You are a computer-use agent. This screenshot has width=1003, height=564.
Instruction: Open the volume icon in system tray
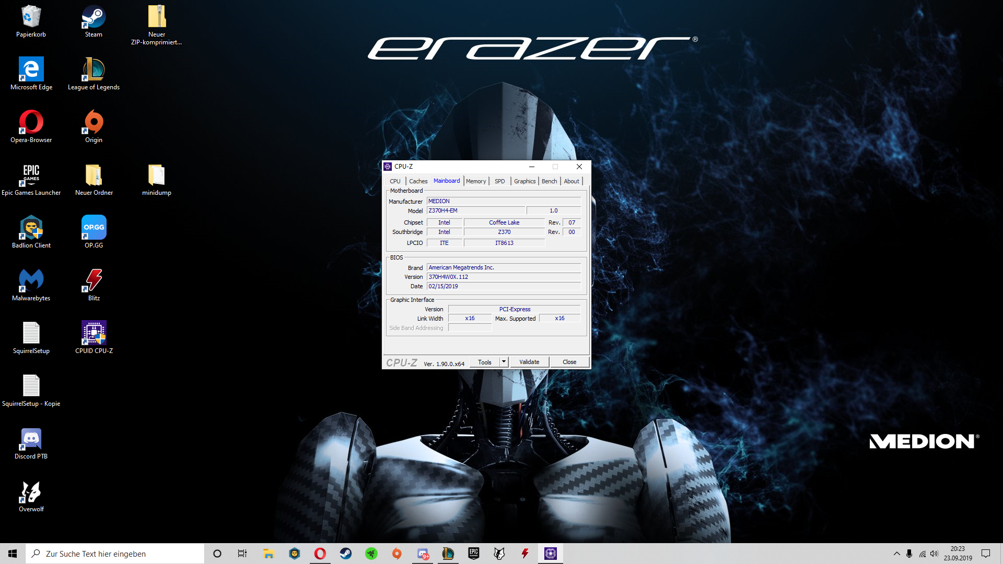point(934,554)
